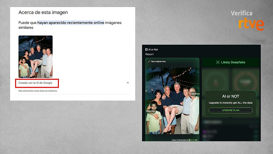
Task: Click the 'AI or NOT' upgrade card title
Action: pos(231,96)
